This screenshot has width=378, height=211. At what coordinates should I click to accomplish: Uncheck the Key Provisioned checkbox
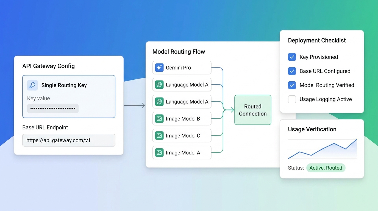tap(292, 57)
